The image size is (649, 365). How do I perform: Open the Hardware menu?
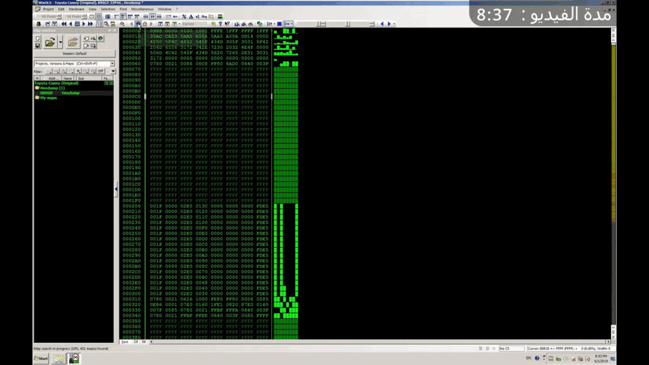76,10
